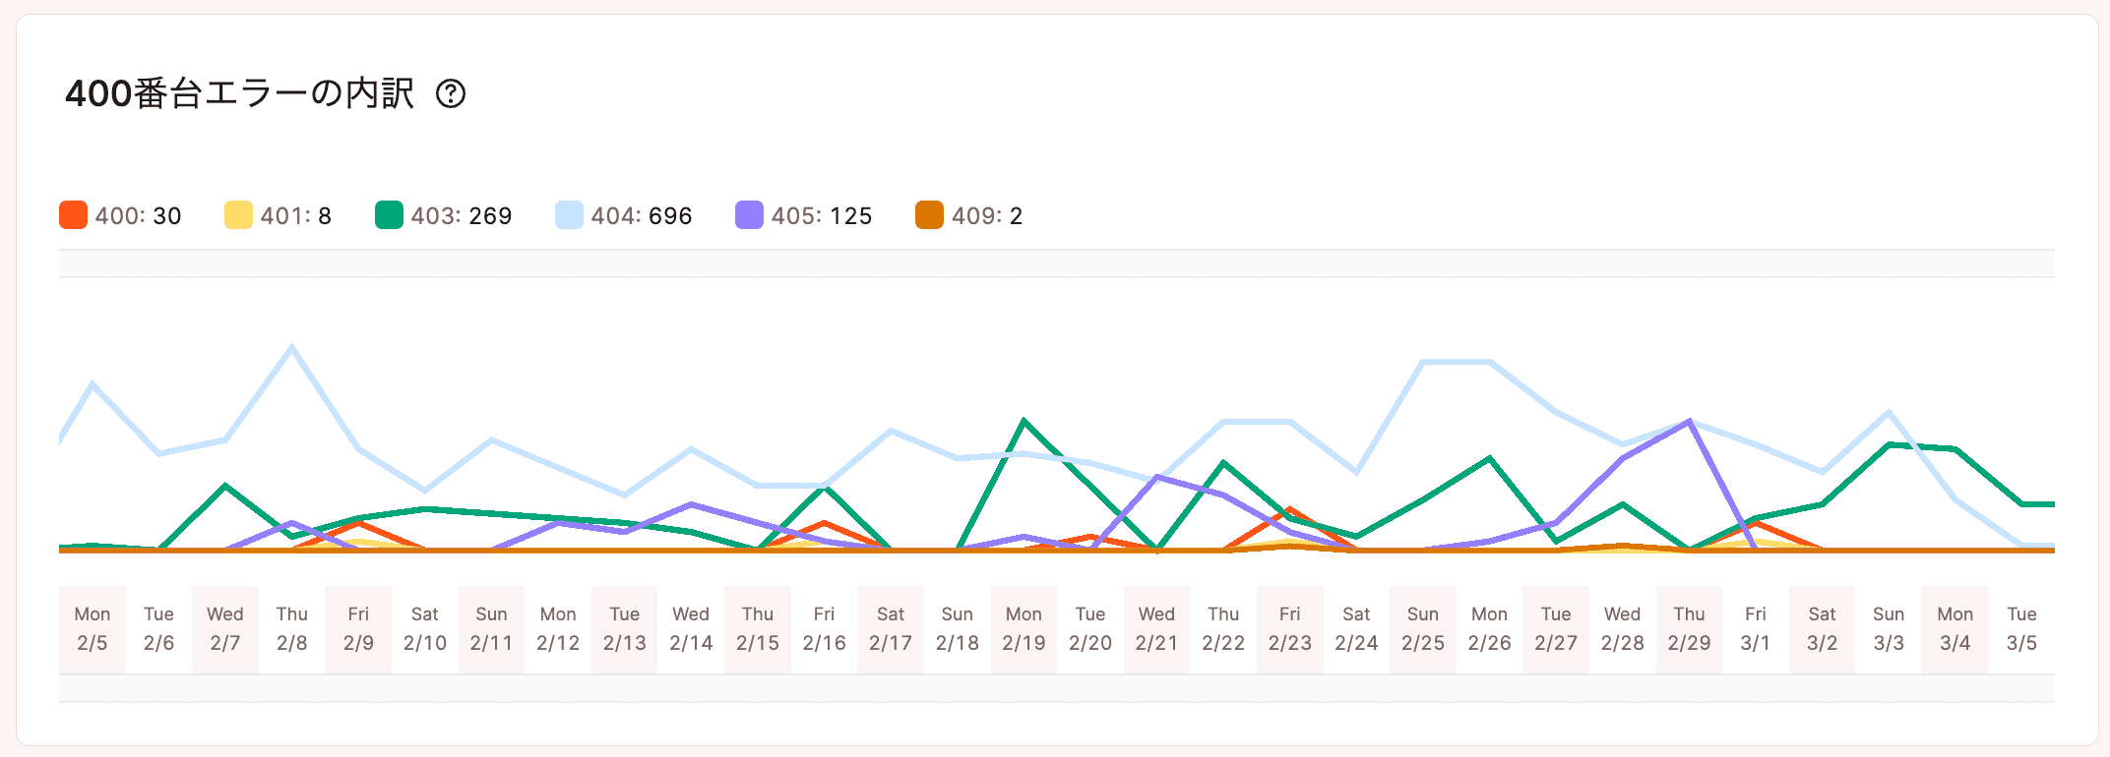Click the Mon 2/19 date label

coord(1024,628)
